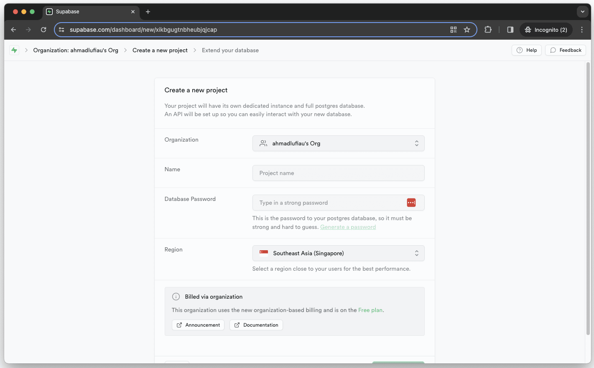The width and height of the screenshot is (594, 368).
Task: Open the Announcement button
Action: pyautogui.click(x=198, y=325)
